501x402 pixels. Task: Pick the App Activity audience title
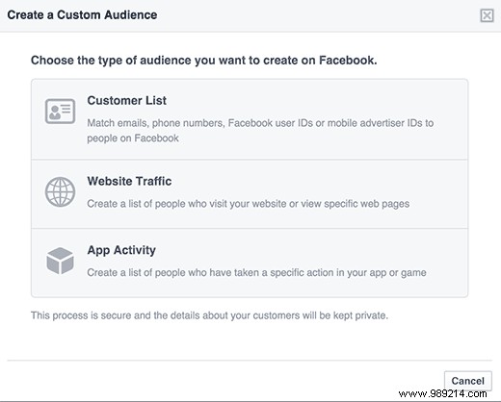coord(121,250)
